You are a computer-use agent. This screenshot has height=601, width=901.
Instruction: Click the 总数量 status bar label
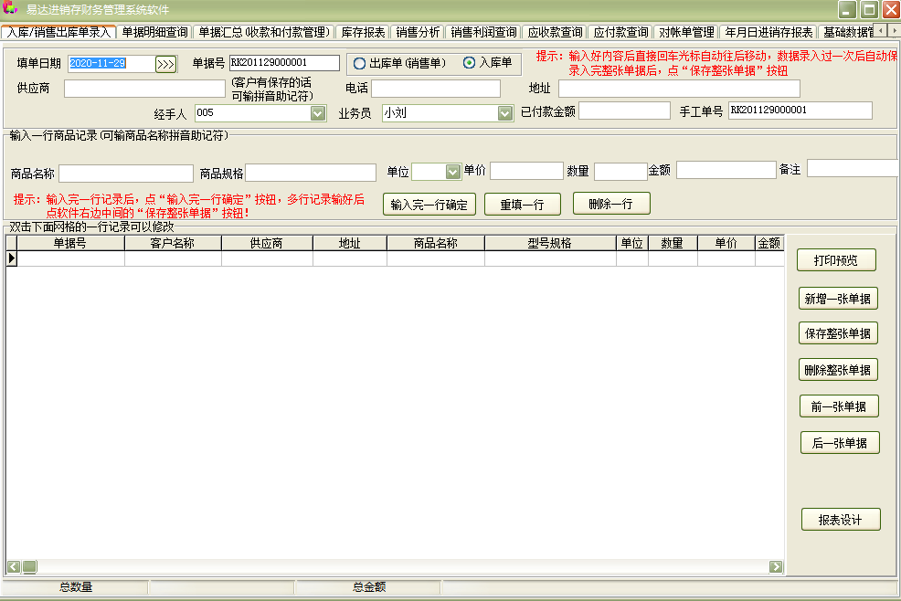76,586
